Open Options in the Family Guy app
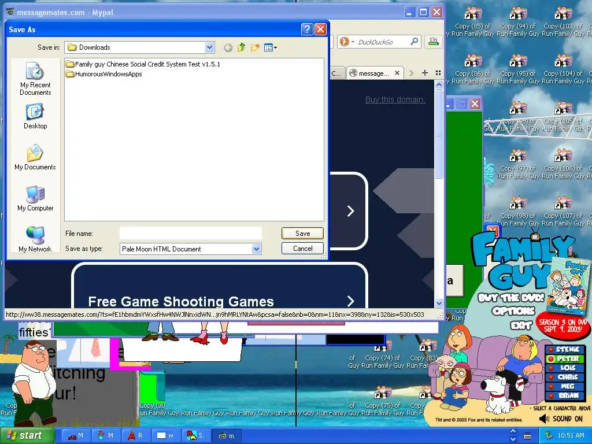This screenshot has width=592, height=444. 513,310
